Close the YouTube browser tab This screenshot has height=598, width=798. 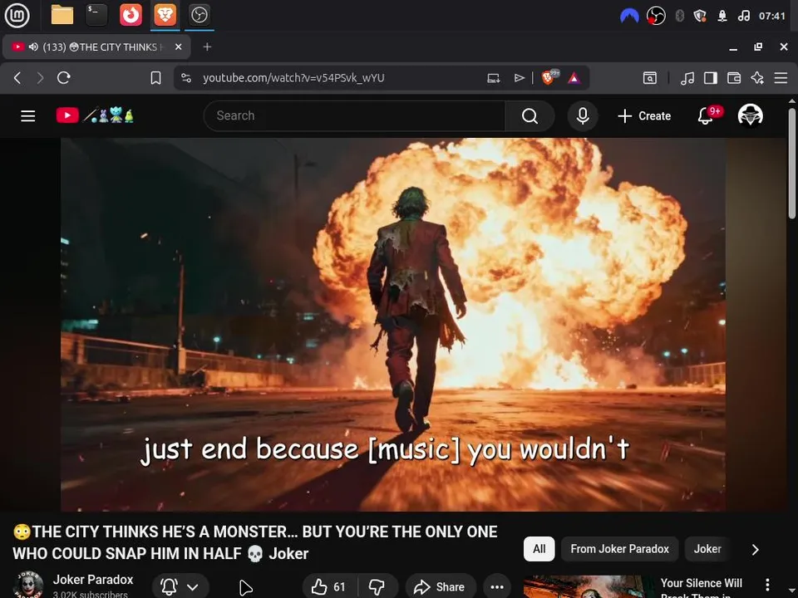(x=178, y=47)
